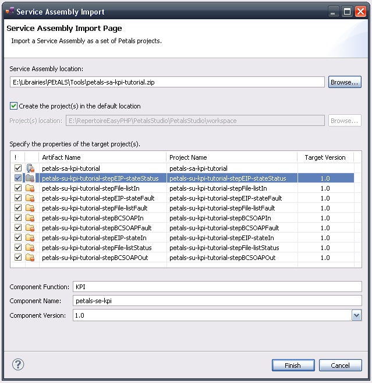Uncheck Create the project(s) in default location
The image size is (372, 383).
click(x=13, y=106)
